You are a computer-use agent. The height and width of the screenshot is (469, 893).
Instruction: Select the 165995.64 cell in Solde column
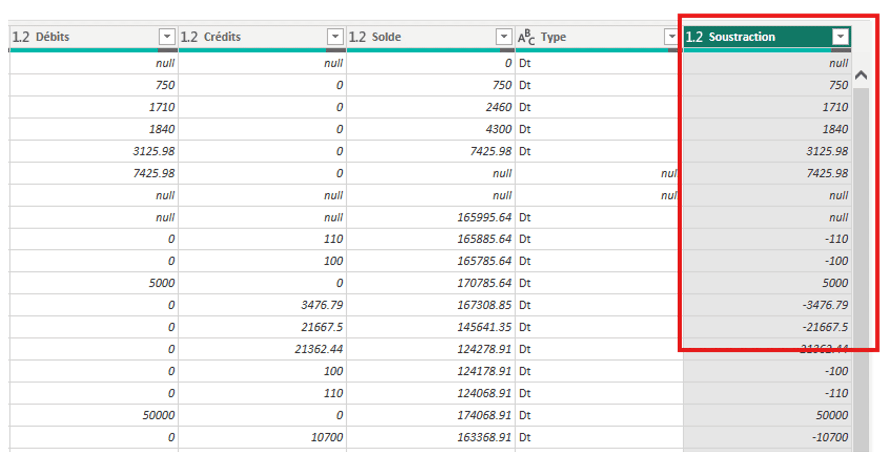click(484, 217)
